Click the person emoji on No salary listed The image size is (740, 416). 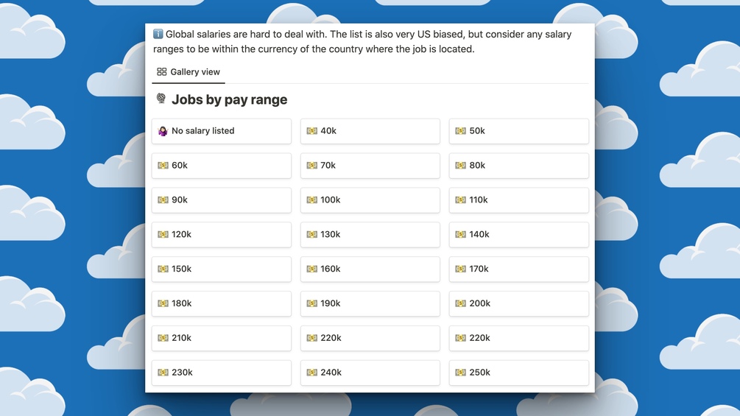pos(163,131)
